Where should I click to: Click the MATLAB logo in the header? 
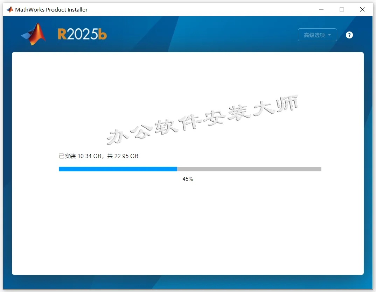(x=34, y=34)
